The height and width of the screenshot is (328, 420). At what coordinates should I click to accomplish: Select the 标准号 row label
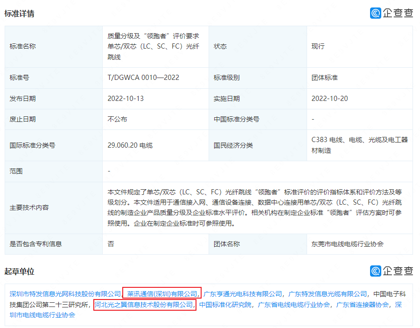[19, 78]
